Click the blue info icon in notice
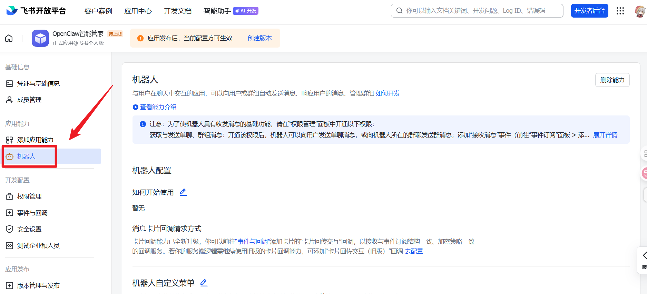Viewport: 647px width, 294px height. point(143,124)
